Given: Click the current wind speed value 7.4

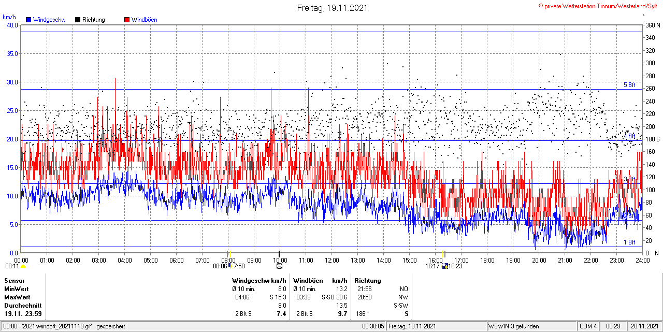Looking at the screenshot, I should 282,314.
